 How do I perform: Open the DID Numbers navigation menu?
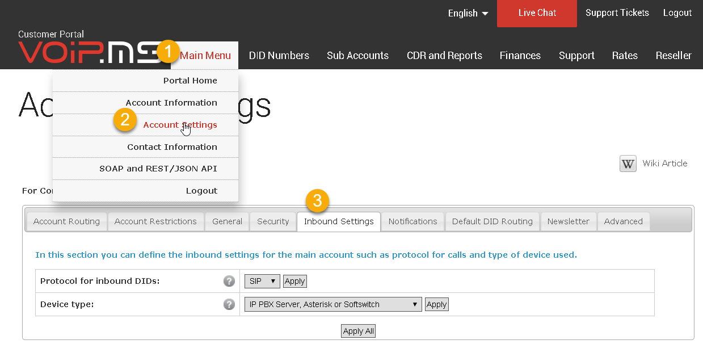[279, 56]
